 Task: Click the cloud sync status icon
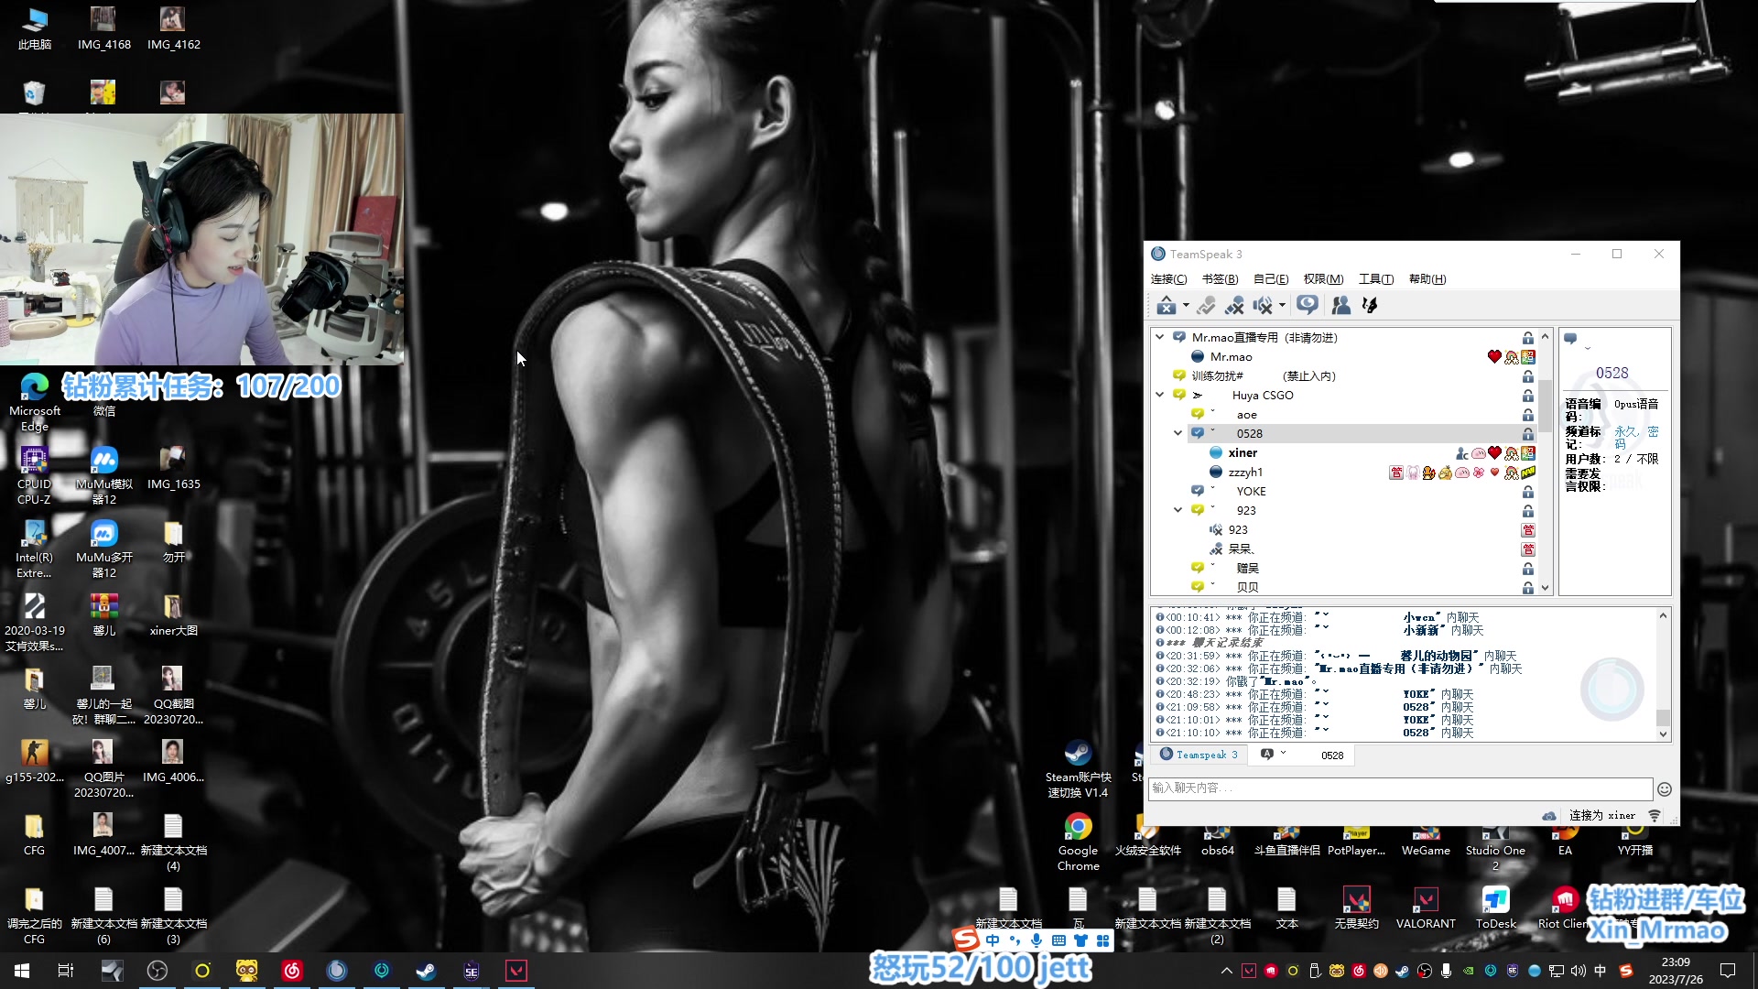pos(1549,815)
